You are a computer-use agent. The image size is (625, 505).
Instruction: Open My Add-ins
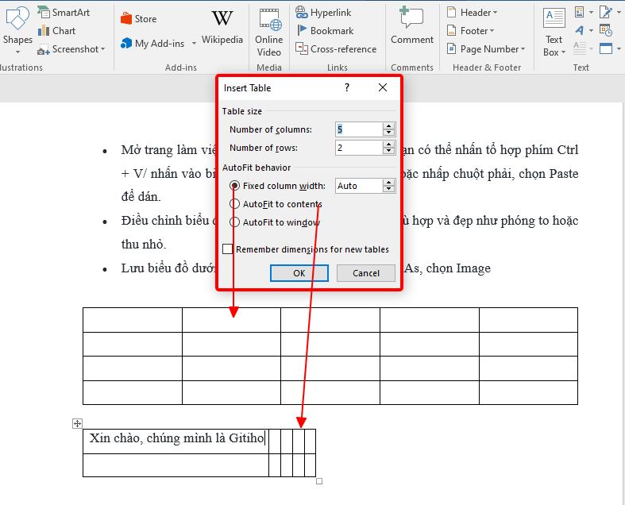(x=152, y=44)
